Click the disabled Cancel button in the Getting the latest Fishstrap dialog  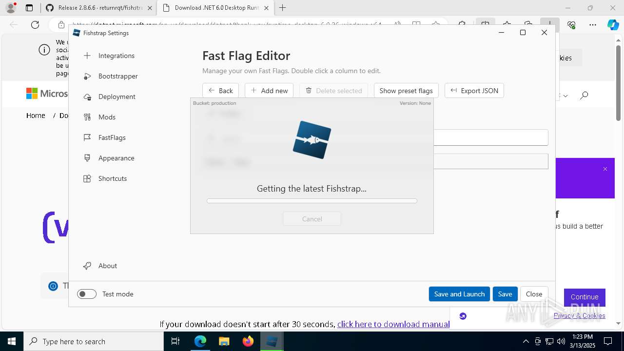pyautogui.click(x=312, y=219)
